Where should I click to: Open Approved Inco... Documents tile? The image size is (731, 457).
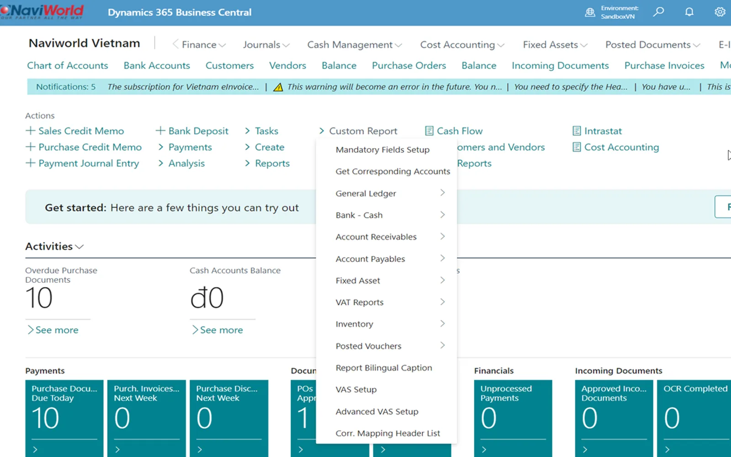point(614,418)
